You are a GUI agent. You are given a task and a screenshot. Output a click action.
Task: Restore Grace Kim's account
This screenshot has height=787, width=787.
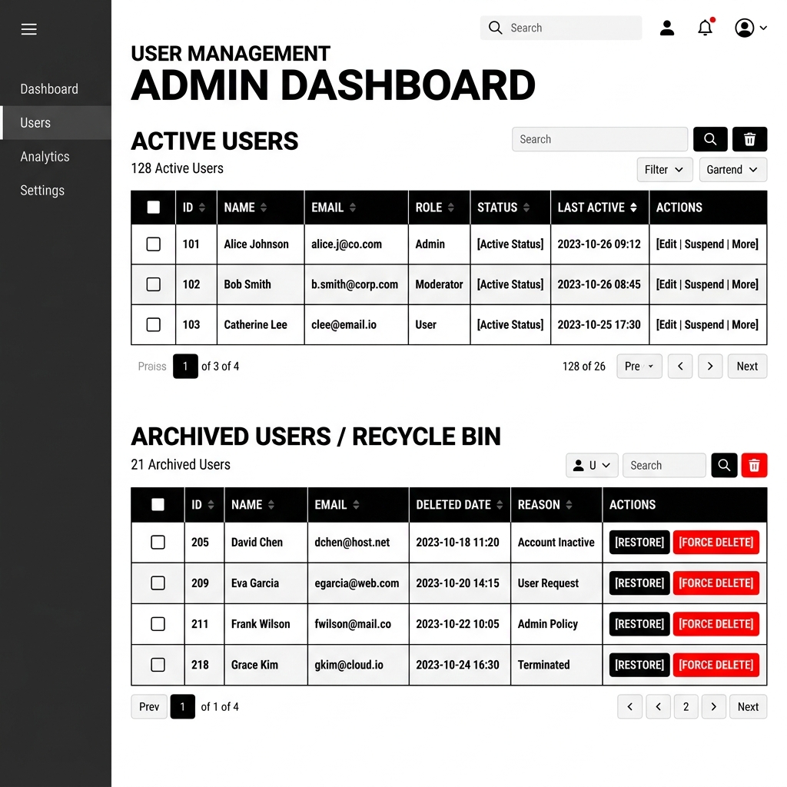(x=639, y=665)
